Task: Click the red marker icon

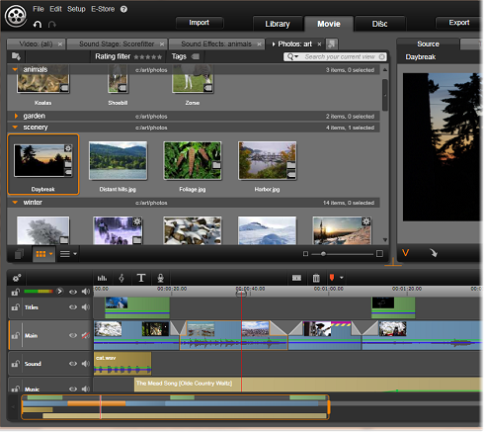Action: 332,278
